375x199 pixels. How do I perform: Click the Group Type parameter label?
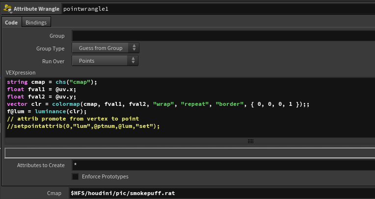point(50,49)
